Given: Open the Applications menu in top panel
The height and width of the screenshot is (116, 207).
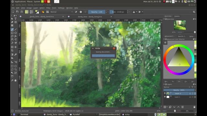Looking at the screenshot, I should point(20,2).
